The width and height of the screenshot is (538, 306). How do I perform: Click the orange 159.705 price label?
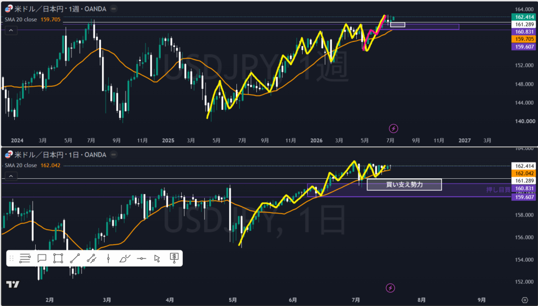point(524,39)
